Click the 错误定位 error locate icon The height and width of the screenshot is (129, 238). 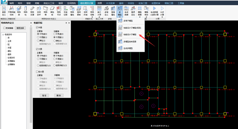(x=133, y=11)
